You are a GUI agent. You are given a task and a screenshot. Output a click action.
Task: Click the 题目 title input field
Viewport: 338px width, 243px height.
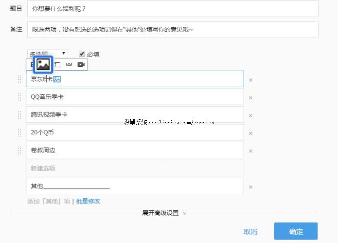(x=172, y=9)
